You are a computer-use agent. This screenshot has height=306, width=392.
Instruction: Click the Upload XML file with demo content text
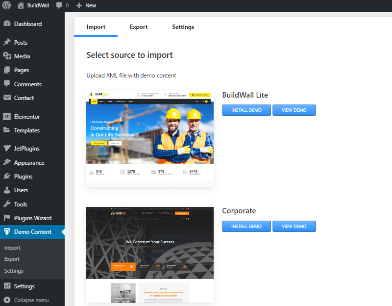pyautogui.click(x=131, y=76)
